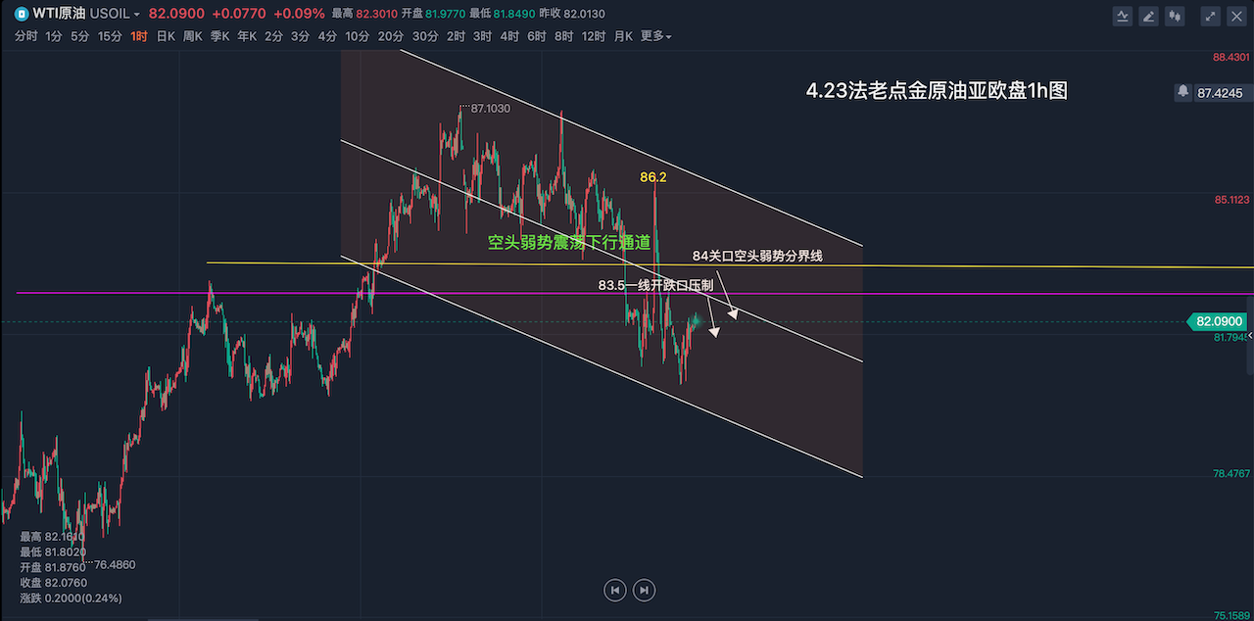Switch to the 周K chart period
Screen dimensions: 1254x621
(192, 36)
